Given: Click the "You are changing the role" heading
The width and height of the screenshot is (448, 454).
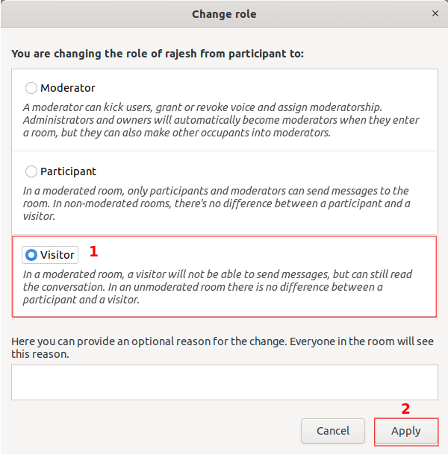Looking at the screenshot, I should (158, 54).
